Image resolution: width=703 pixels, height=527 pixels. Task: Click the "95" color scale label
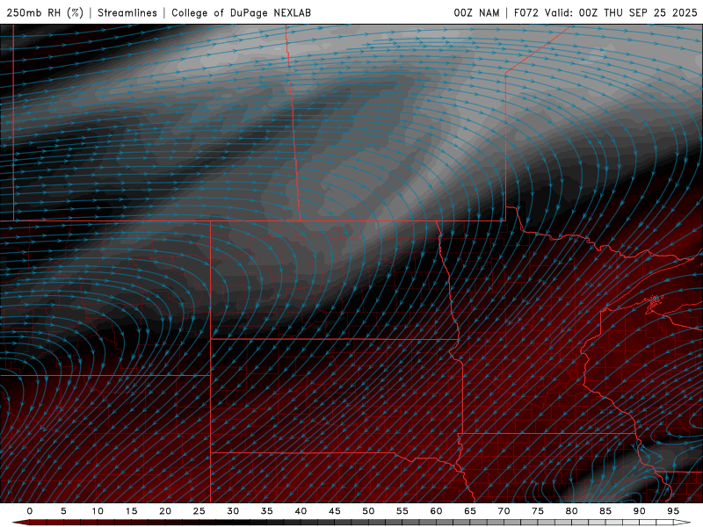point(673,511)
